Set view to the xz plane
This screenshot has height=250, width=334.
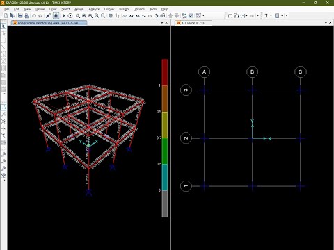click(x=138, y=15)
